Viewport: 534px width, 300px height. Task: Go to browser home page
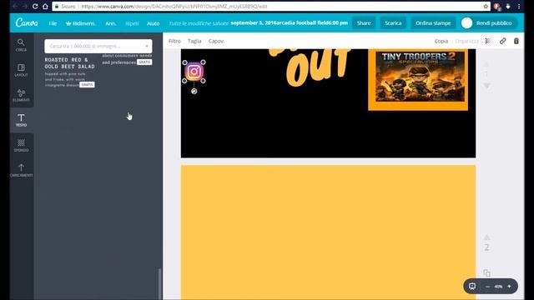point(45,6)
